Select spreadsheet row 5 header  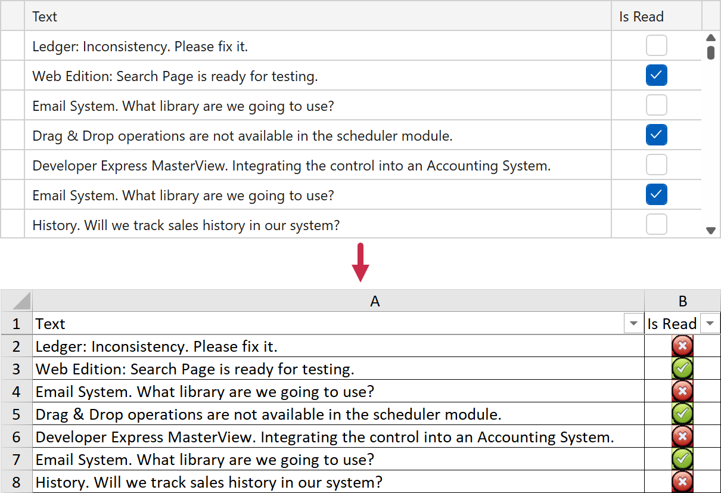point(16,414)
